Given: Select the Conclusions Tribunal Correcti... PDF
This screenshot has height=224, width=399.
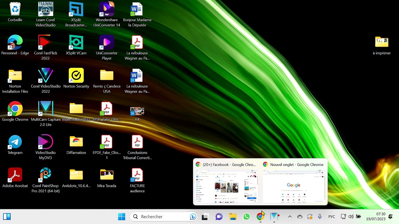Looking at the screenshot, I should (137, 147).
